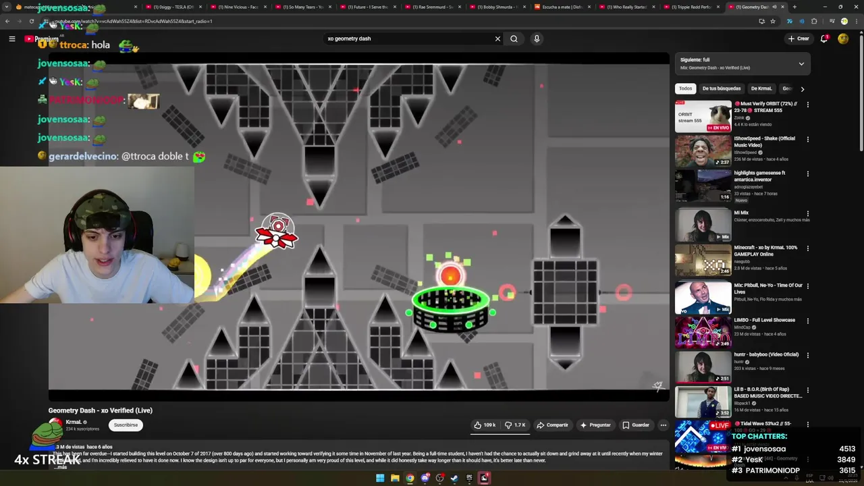Select the 'De KrmaL' chip
This screenshot has width=864, height=486.
click(x=761, y=88)
